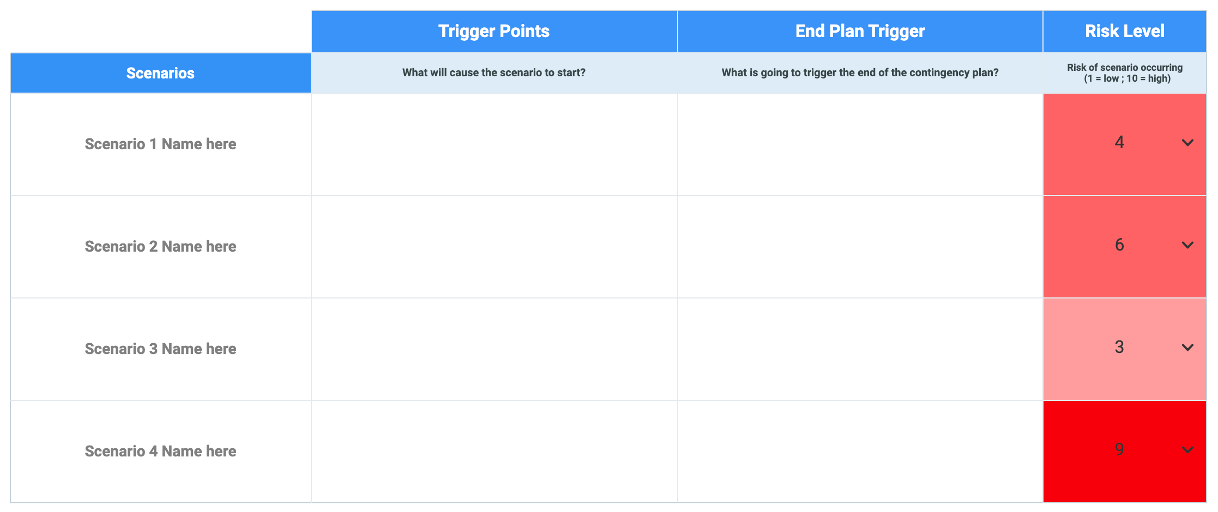Click the Risk Level column header
The width and height of the screenshot is (1218, 512).
(1124, 32)
